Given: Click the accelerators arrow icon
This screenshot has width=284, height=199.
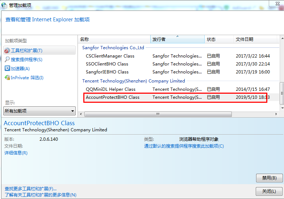Looking at the screenshot, I should pos(7,68).
